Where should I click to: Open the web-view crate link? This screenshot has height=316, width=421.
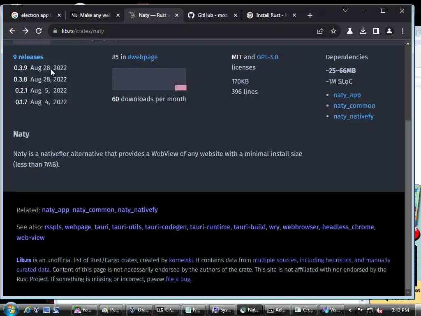tap(30, 238)
